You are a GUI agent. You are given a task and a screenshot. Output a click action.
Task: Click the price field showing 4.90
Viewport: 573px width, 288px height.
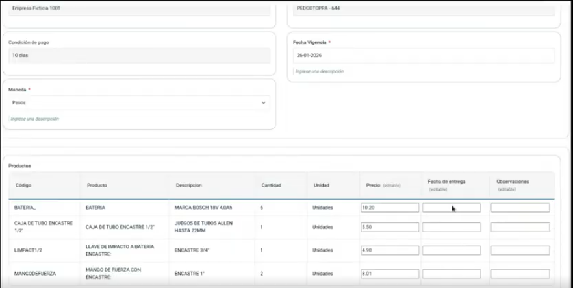(x=390, y=250)
